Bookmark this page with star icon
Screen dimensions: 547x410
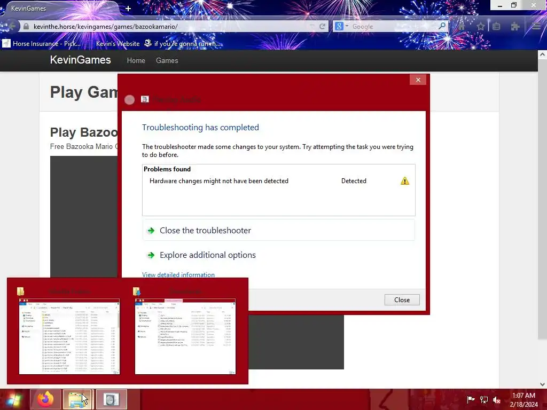point(481,27)
